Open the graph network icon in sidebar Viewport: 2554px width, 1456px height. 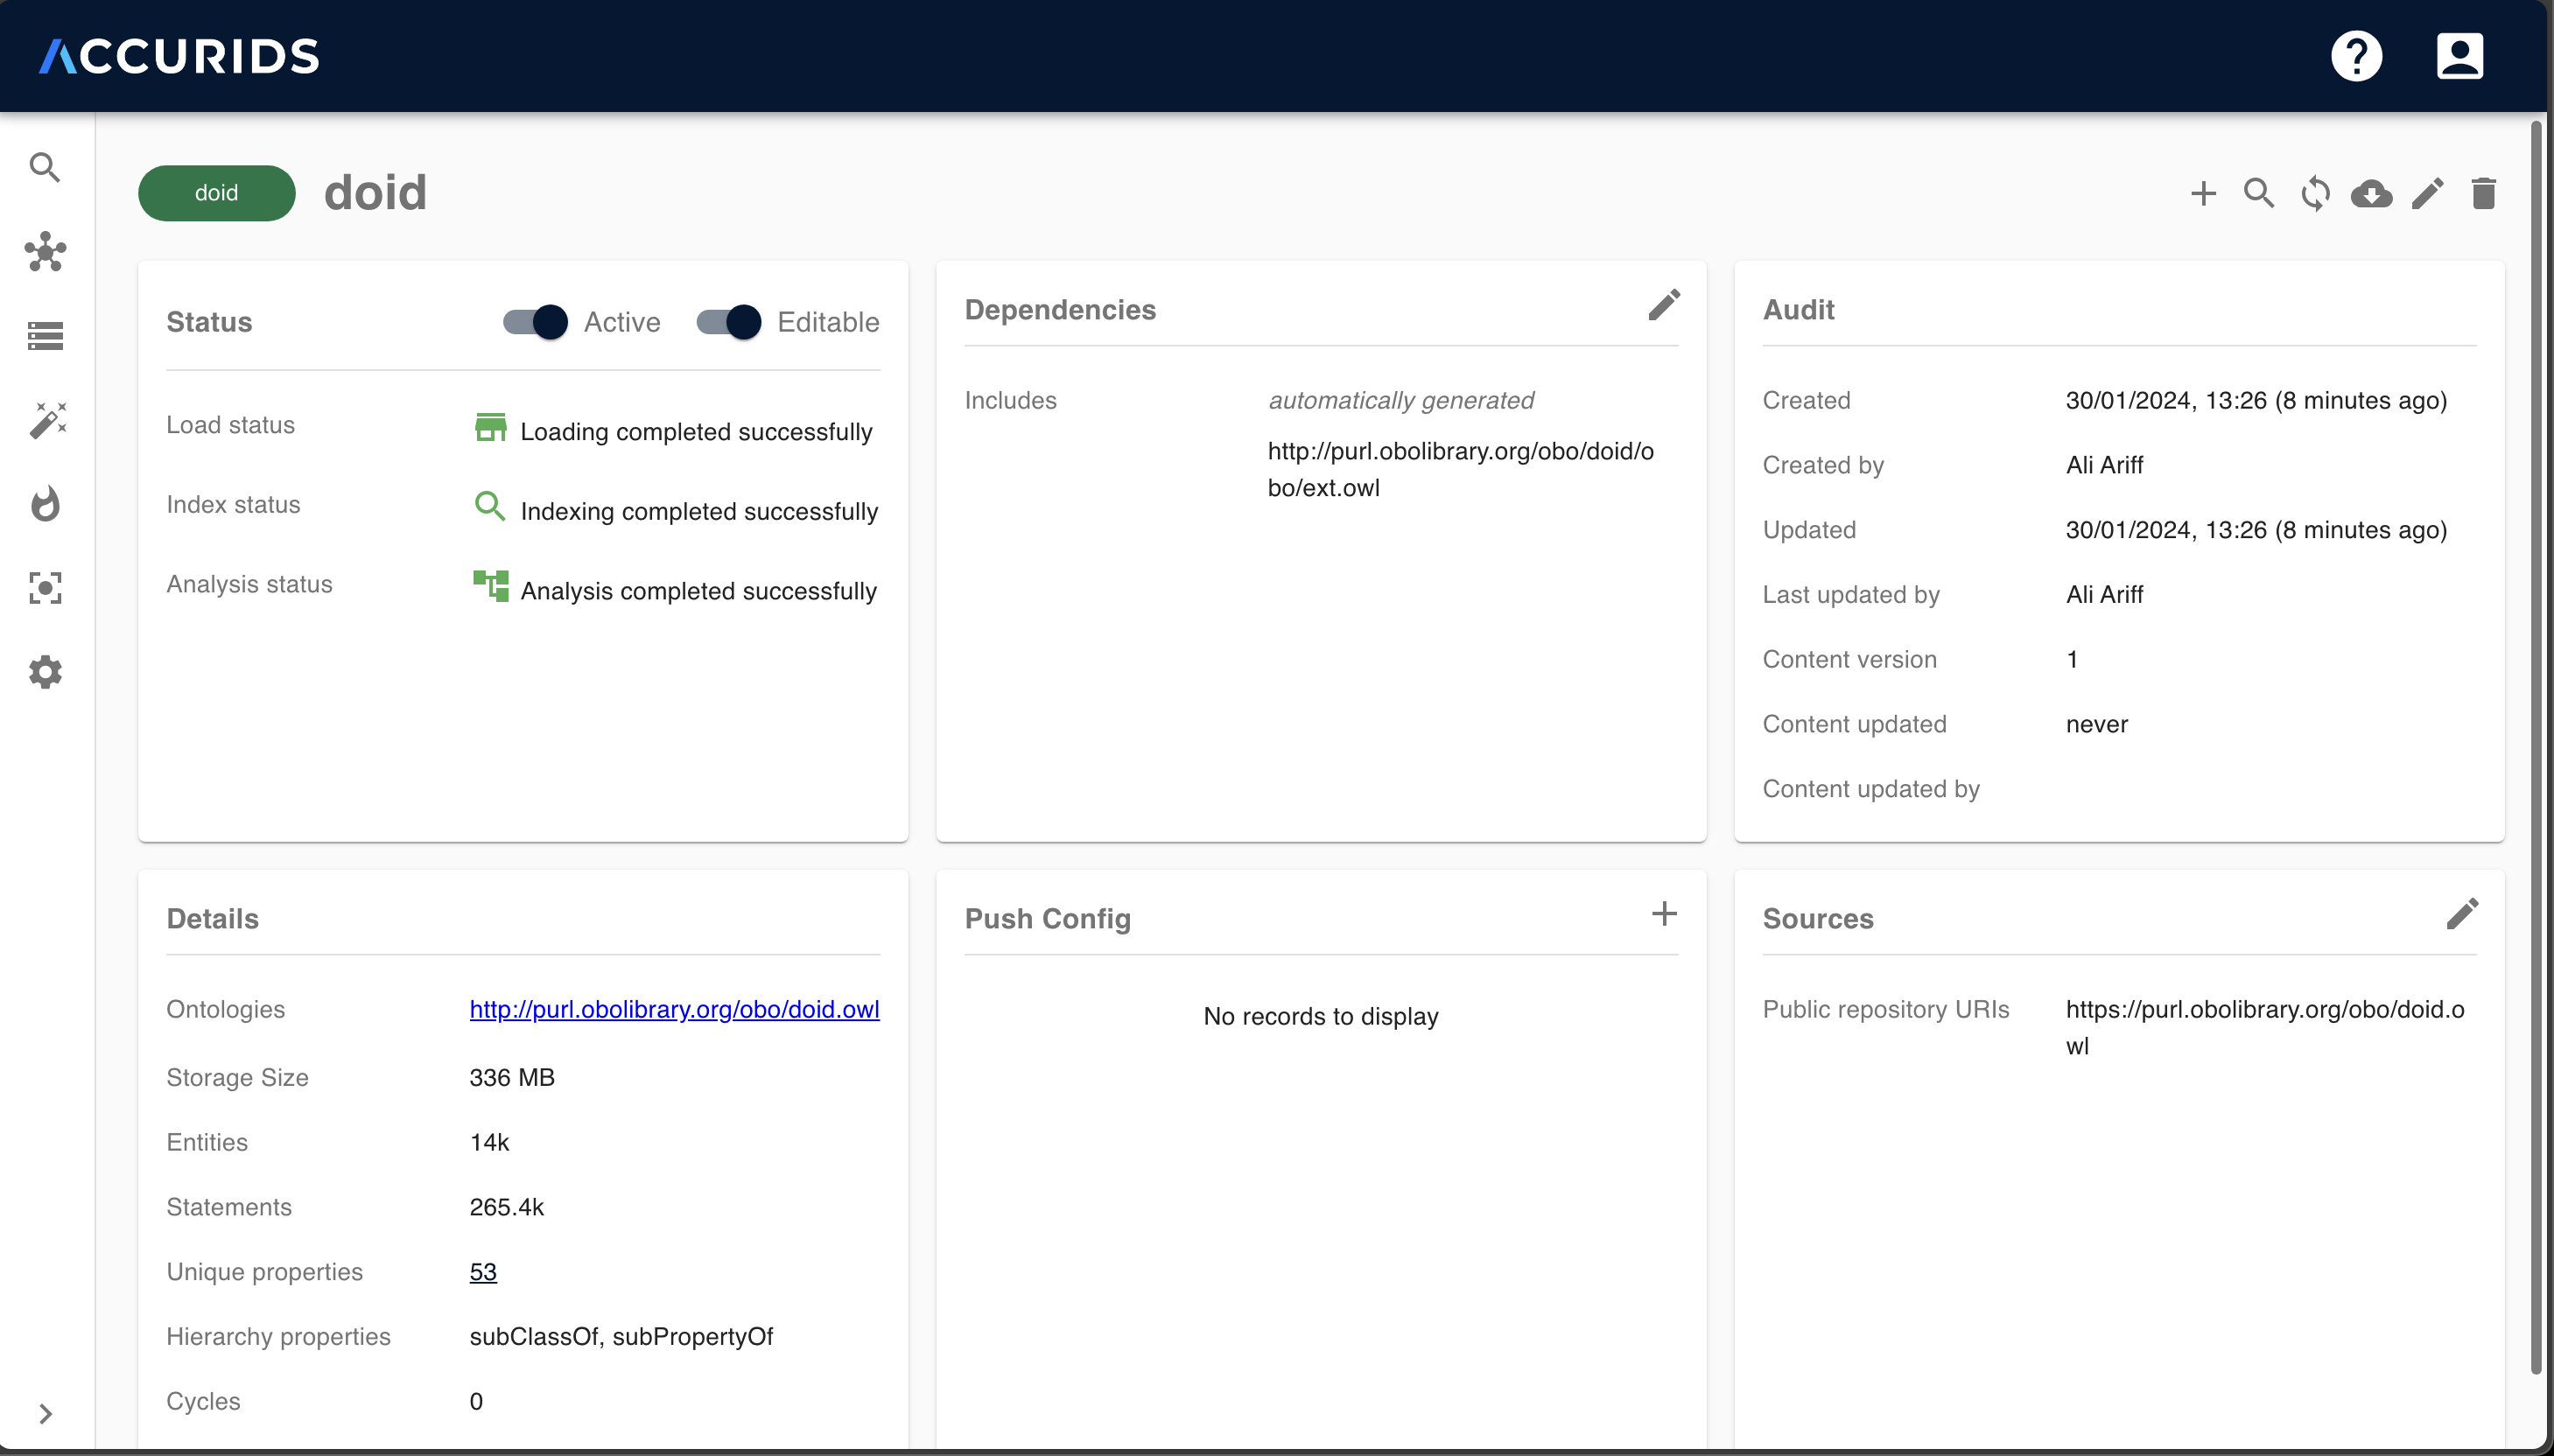point(45,252)
